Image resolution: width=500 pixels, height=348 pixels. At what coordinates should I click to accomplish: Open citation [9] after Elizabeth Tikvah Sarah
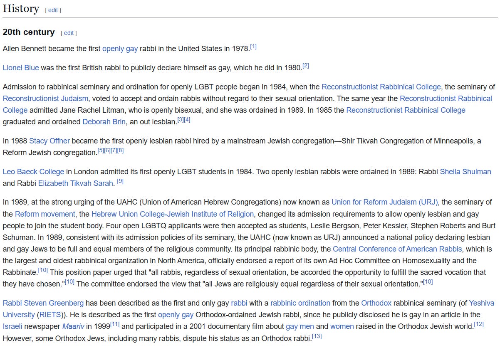click(120, 181)
